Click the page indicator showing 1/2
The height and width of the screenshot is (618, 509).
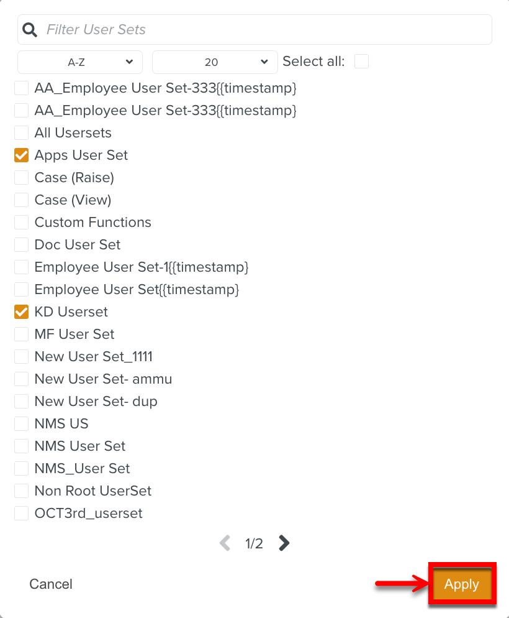(x=253, y=543)
